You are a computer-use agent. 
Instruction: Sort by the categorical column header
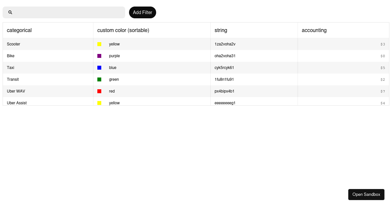tap(19, 30)
